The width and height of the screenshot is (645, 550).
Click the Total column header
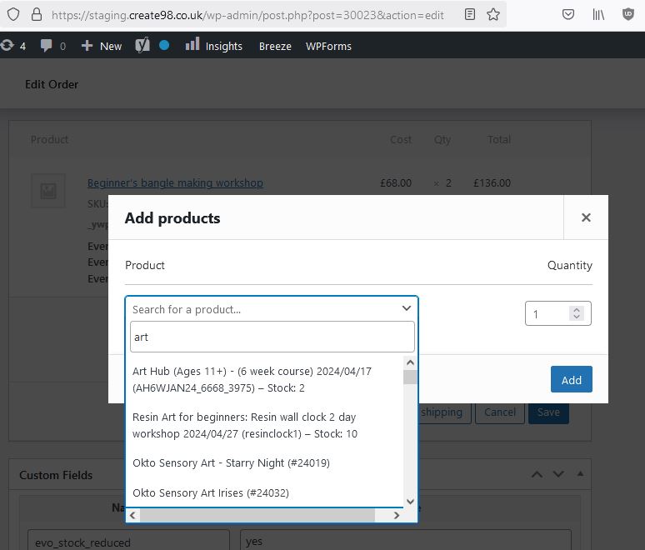(499, 140)
